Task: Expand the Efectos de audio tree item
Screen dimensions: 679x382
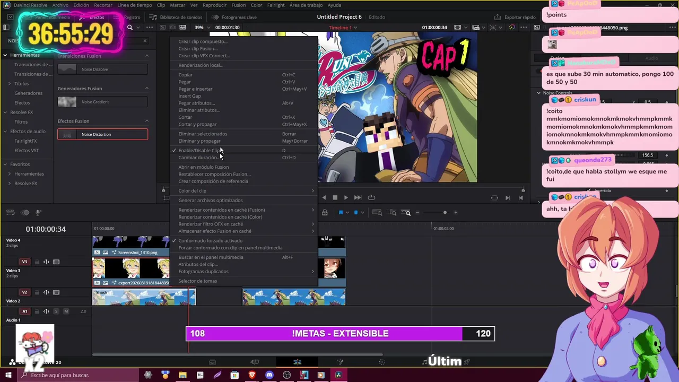Action: (x=5, y=131)
